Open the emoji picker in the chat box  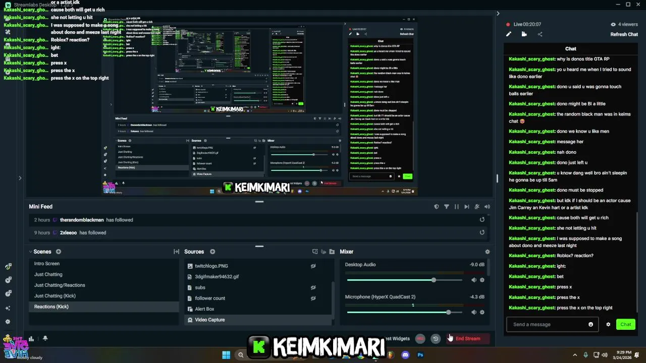click(591, 324)
